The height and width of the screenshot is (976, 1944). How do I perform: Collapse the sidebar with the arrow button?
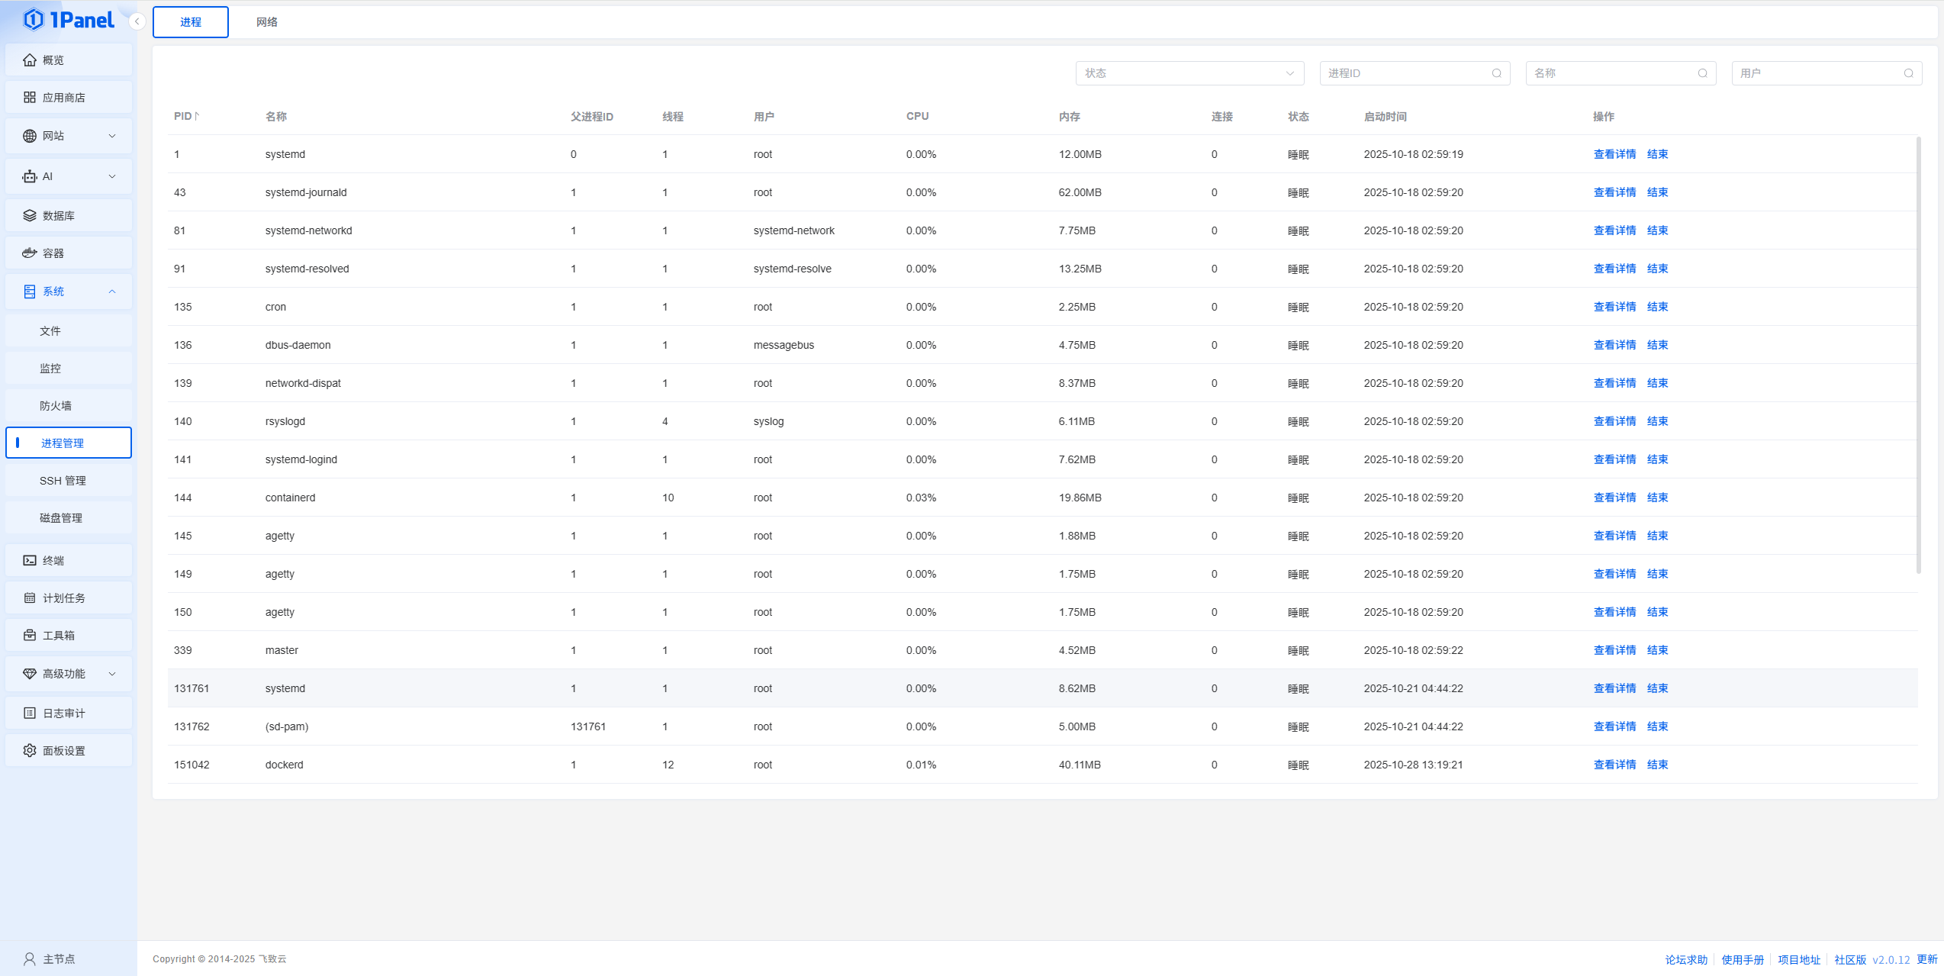(x=137, y=21)
